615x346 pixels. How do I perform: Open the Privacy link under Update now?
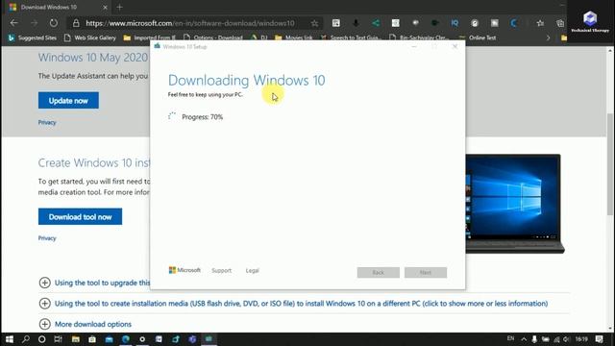click(x=47, y=122)
